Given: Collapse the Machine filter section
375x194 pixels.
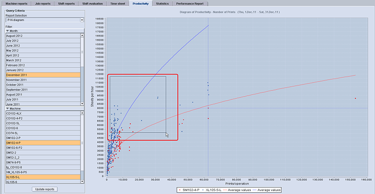Looking at the screenshot, I should click(7, 108).
